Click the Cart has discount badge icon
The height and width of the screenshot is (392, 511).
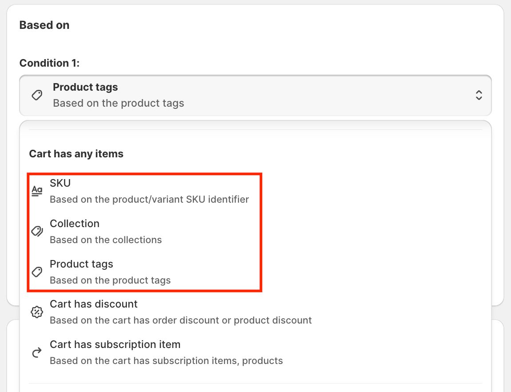[x=37, y=312]
